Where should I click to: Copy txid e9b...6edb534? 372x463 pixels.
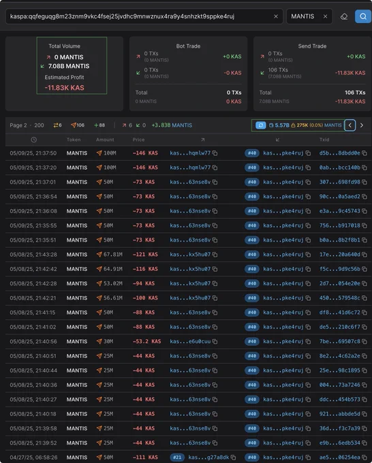365,443
